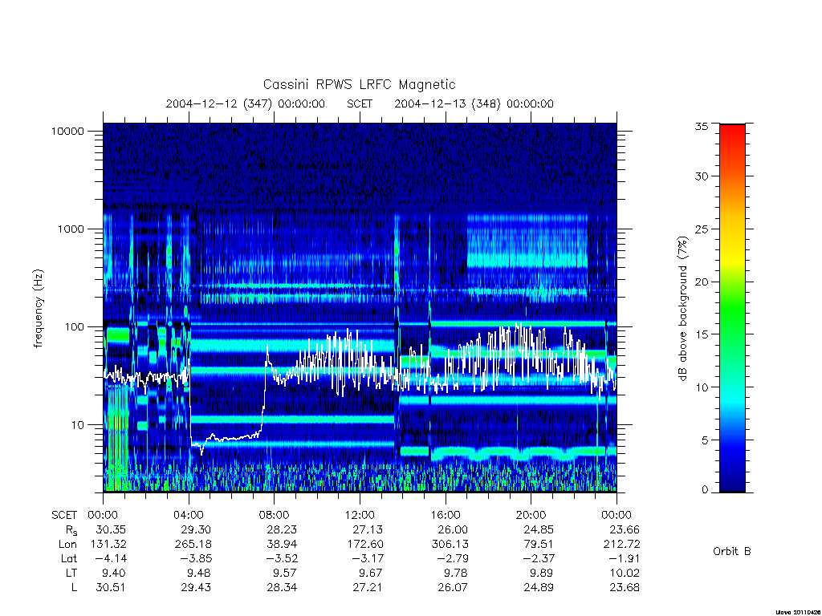Click the Rs value '23.66'
Screen dimensions: 822x616
624,529
